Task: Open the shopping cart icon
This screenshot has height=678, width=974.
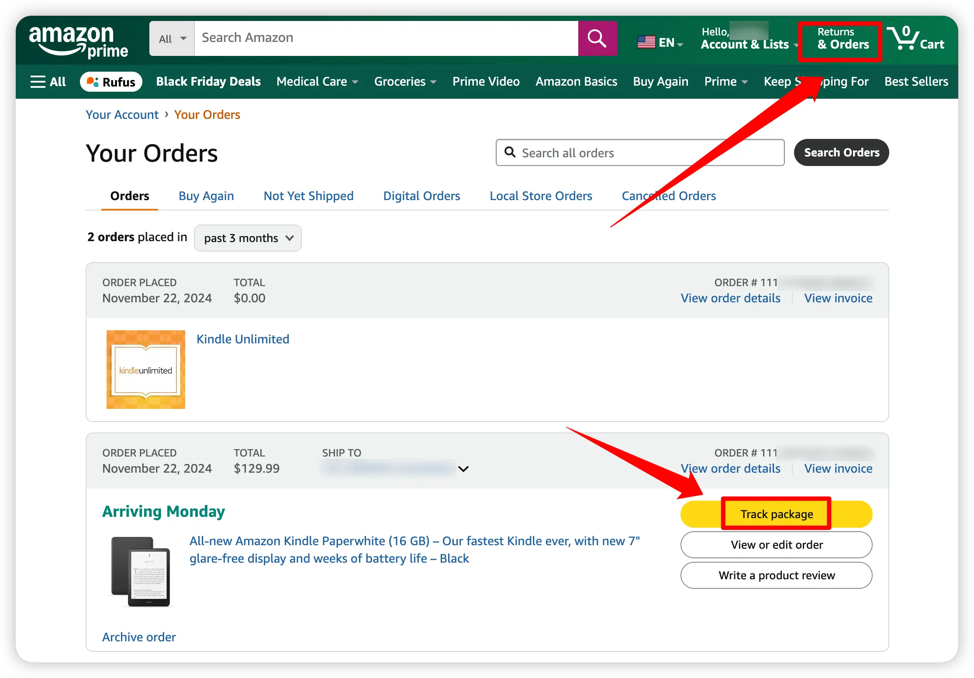Action: [x=916, y=38]
